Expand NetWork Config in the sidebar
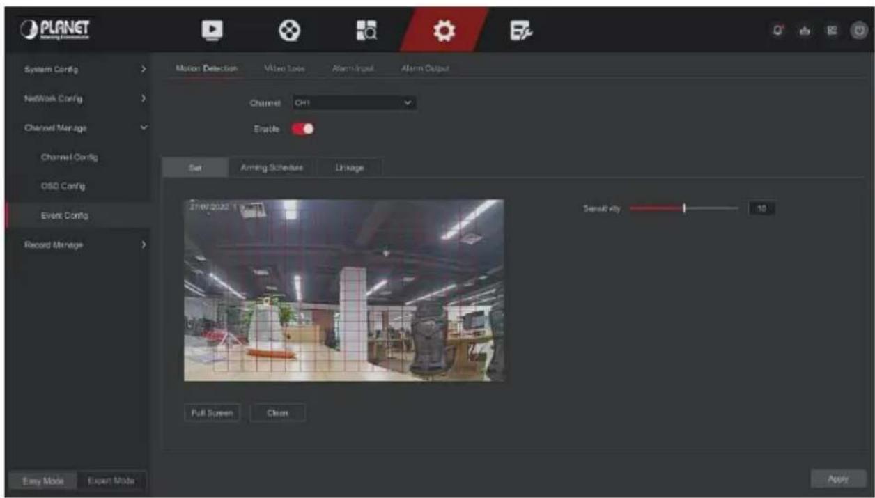The width and height of the screenshot is (875, 498). (x=77, y=99)
